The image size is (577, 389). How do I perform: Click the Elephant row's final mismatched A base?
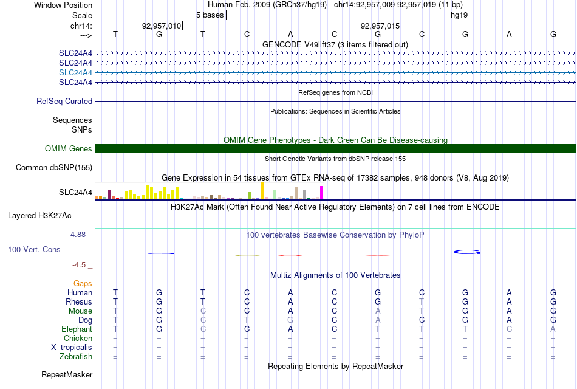[553, 329]
